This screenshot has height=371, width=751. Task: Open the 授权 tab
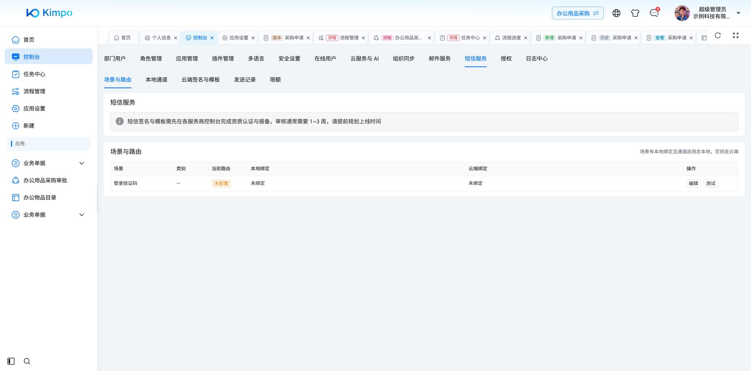[x=506, y=59]
